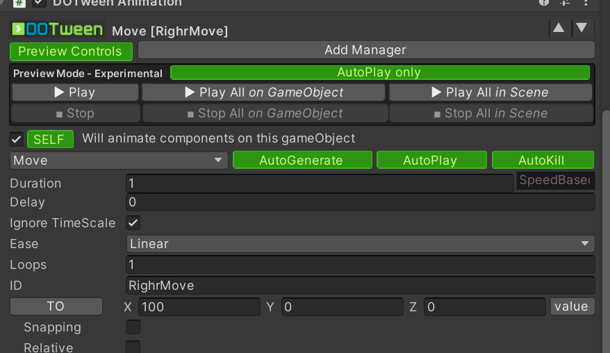This screenshot has height=353, width=610.
Task: Click Stop All on GameObject
Action: tap(265, 113)
